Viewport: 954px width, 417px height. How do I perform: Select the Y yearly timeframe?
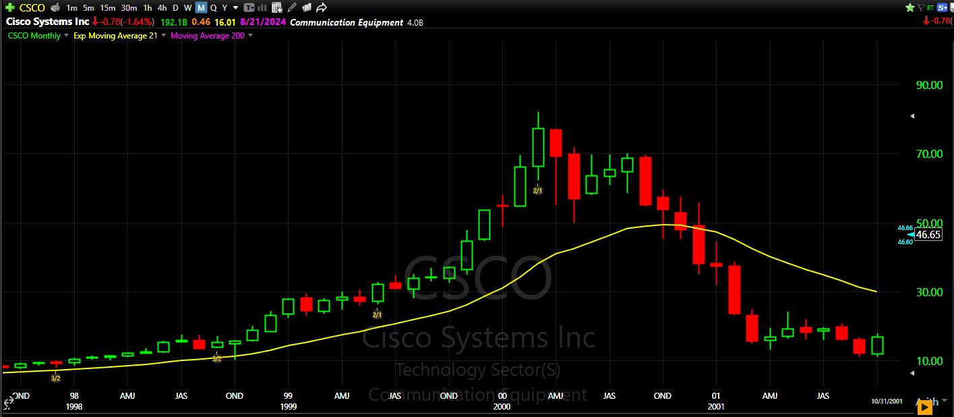point(225,8)
